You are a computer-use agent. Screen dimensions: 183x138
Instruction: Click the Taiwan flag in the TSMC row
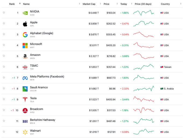pyautogui.click(x=162, y=67)
